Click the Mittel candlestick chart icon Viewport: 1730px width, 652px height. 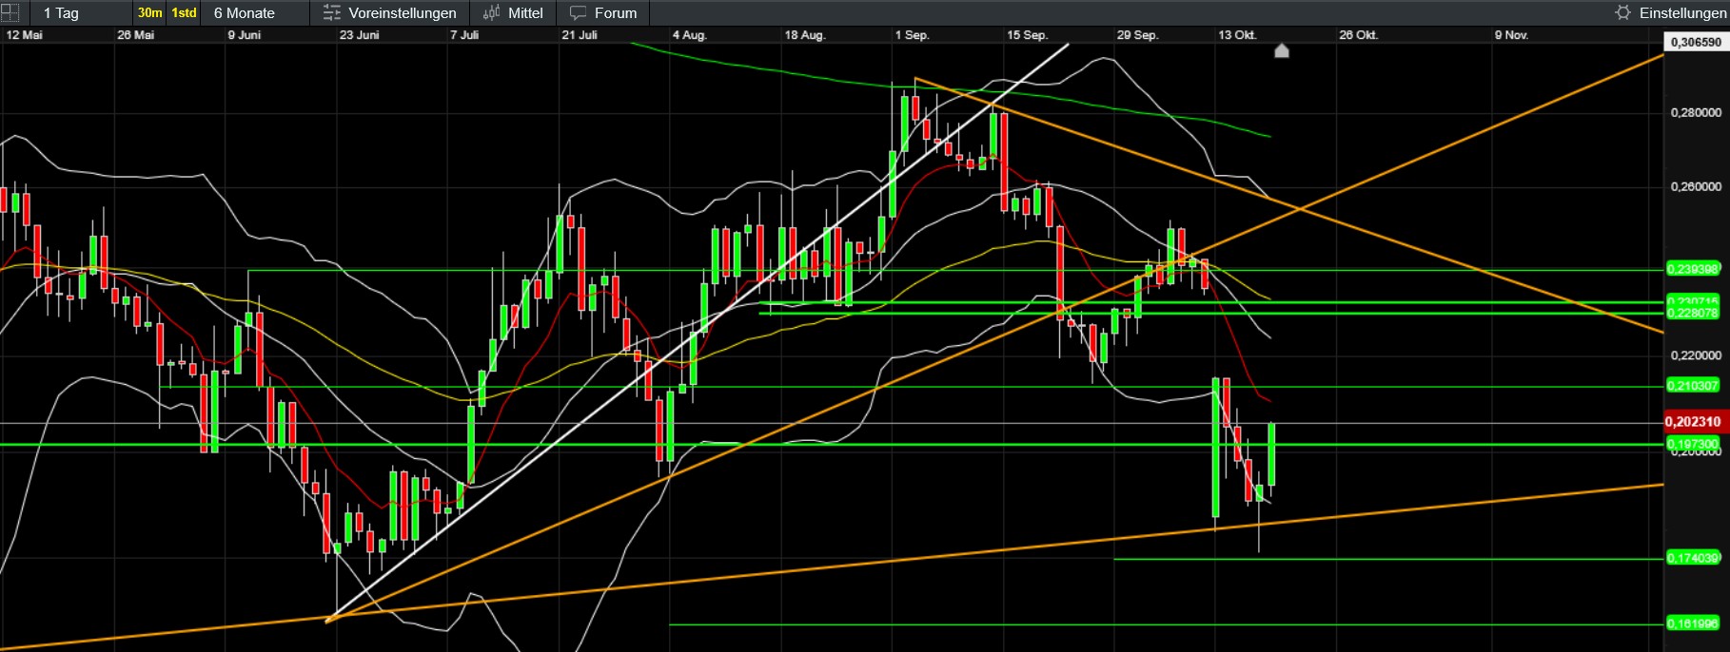[491, 13]
